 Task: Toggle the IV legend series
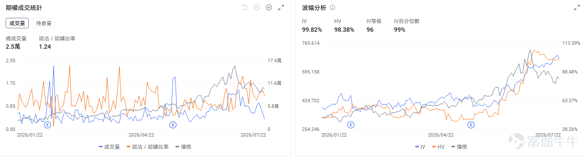tap(420, 147)
